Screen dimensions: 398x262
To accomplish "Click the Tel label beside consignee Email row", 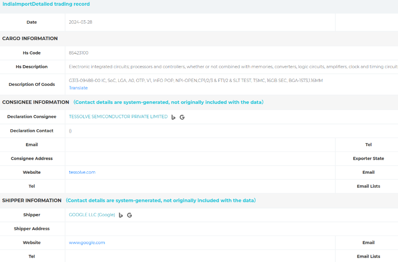I will pyautogui.click(x=369, y=145).
